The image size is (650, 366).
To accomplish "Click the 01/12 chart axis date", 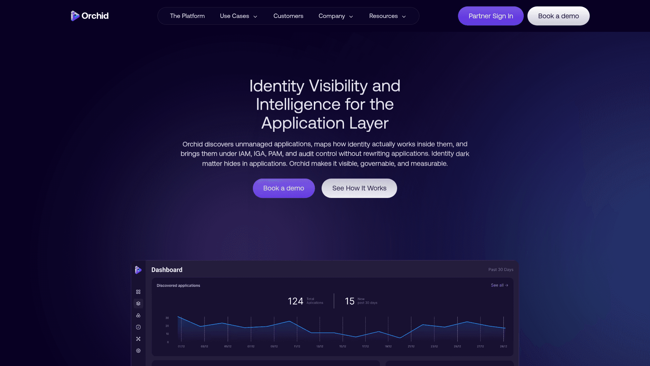I will pos(181,346).
